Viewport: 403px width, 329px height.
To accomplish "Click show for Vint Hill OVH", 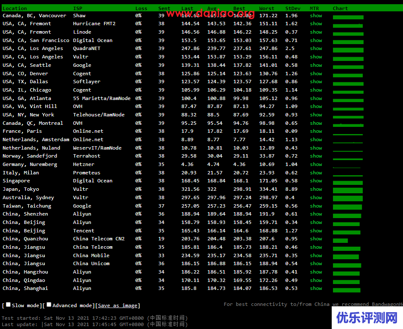I will tap(316, 106).
